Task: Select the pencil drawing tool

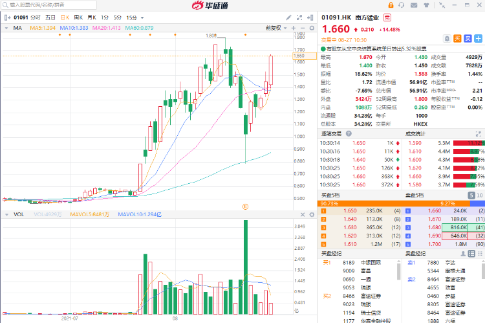Action: click(x=288, y=17)
